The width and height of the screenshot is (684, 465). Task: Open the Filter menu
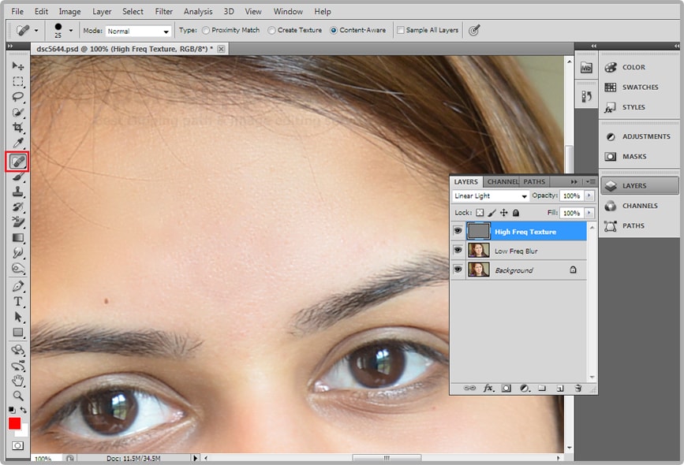[163, 11]
